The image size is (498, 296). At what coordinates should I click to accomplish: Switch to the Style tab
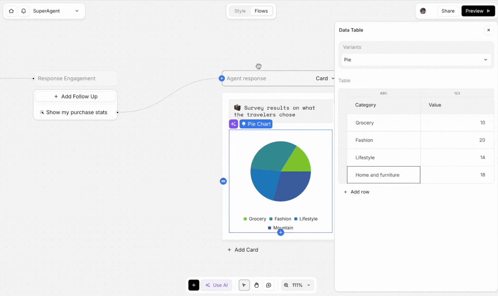(x=240, y=11)
